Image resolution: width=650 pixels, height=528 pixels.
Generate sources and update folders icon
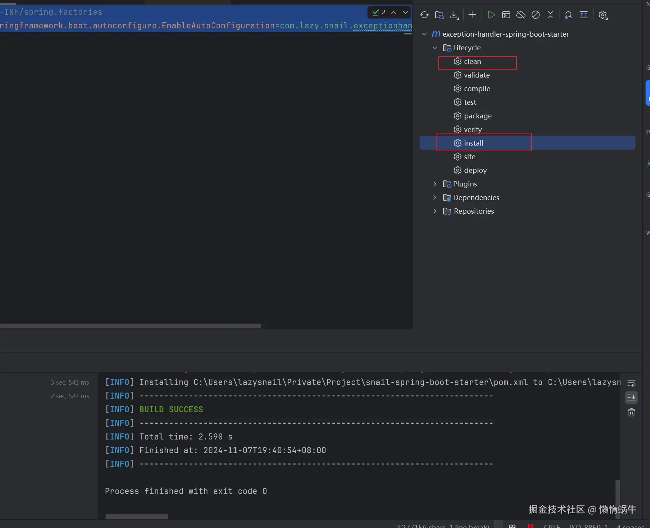click(x=439, y=15)
